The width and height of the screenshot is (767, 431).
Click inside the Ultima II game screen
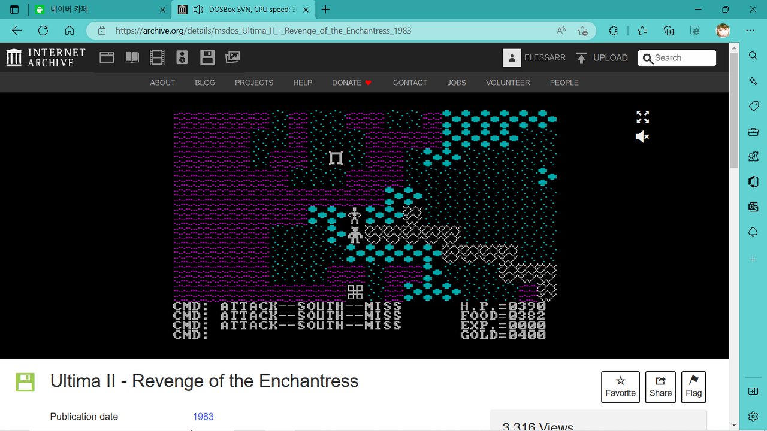point(365,224)
